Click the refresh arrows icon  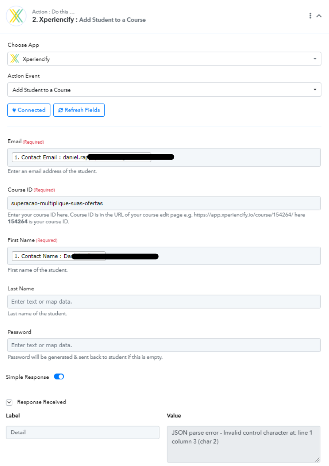[x=61, y=110]
